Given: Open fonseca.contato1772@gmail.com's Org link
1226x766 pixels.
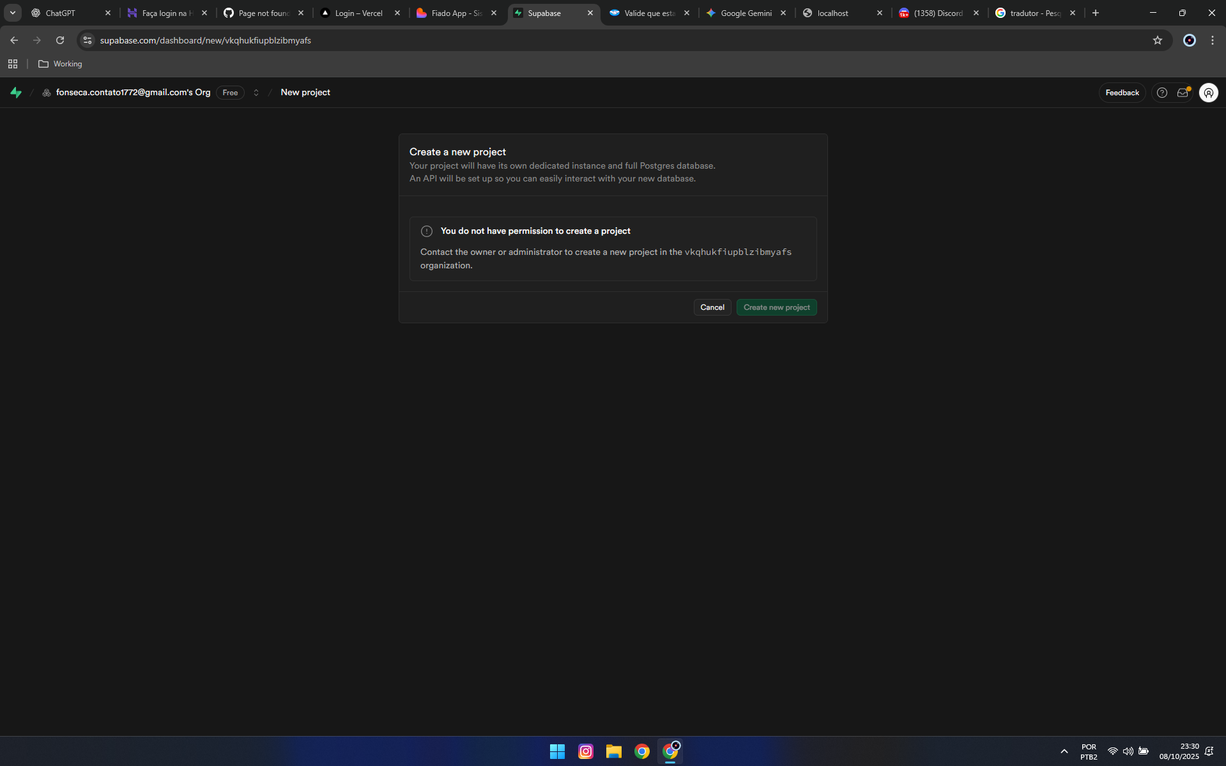Looking at the screenshot, I should 133,93.
